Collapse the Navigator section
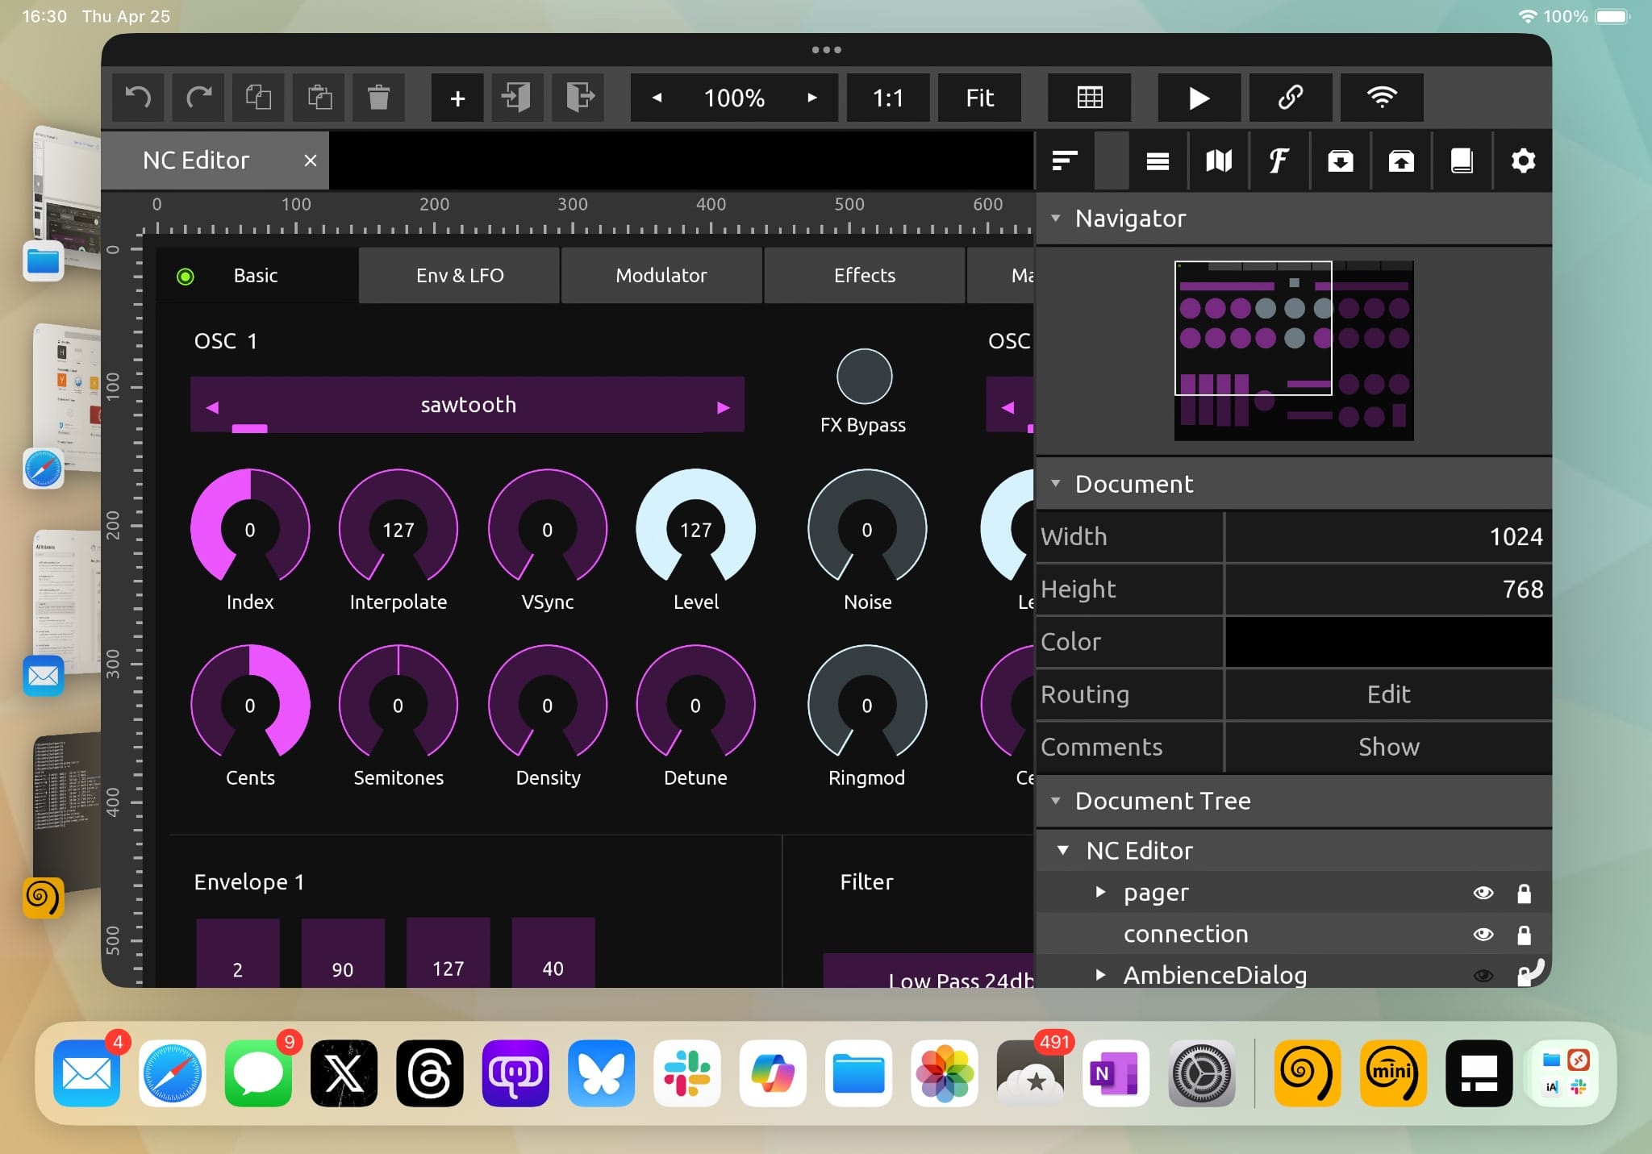1652x1154 pixels. pos(1055,218)
